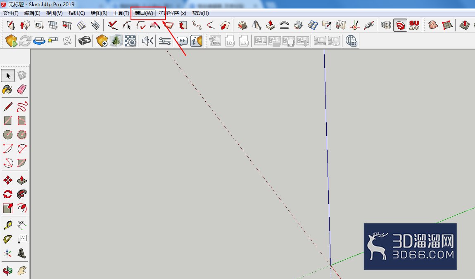Open the globe uploads manager icon
The image size is (475, 279).
351,41
